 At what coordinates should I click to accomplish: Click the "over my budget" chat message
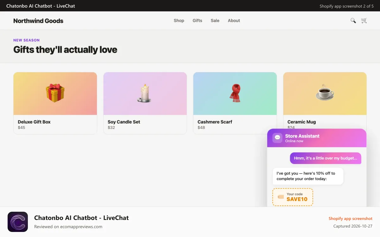pyautogui.click(x=326, y=158)
